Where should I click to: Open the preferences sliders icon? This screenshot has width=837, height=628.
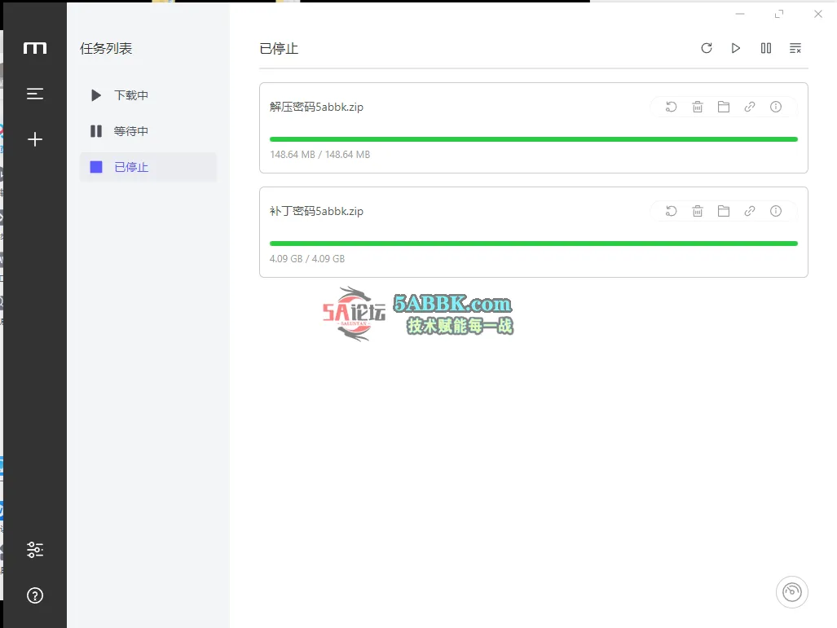click(35, 550)
